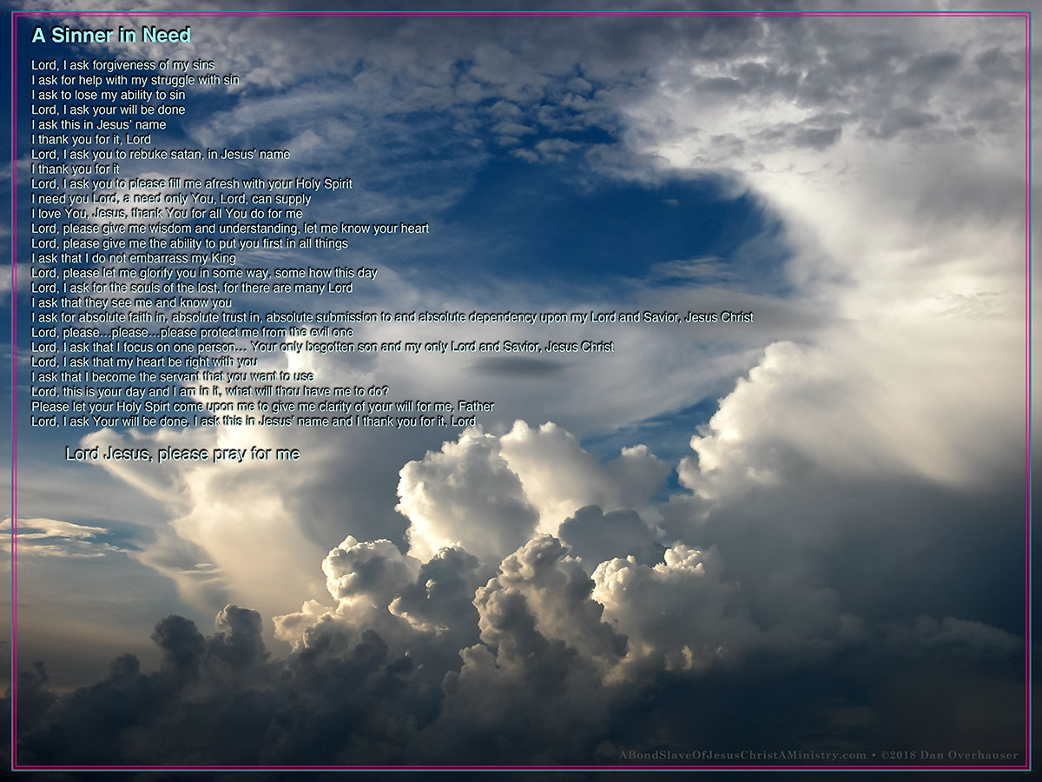Image resolution: width=1042 pixels, height=782 pixels.
Task: Click the line "protect me from the evil one"
Action: 192,332
